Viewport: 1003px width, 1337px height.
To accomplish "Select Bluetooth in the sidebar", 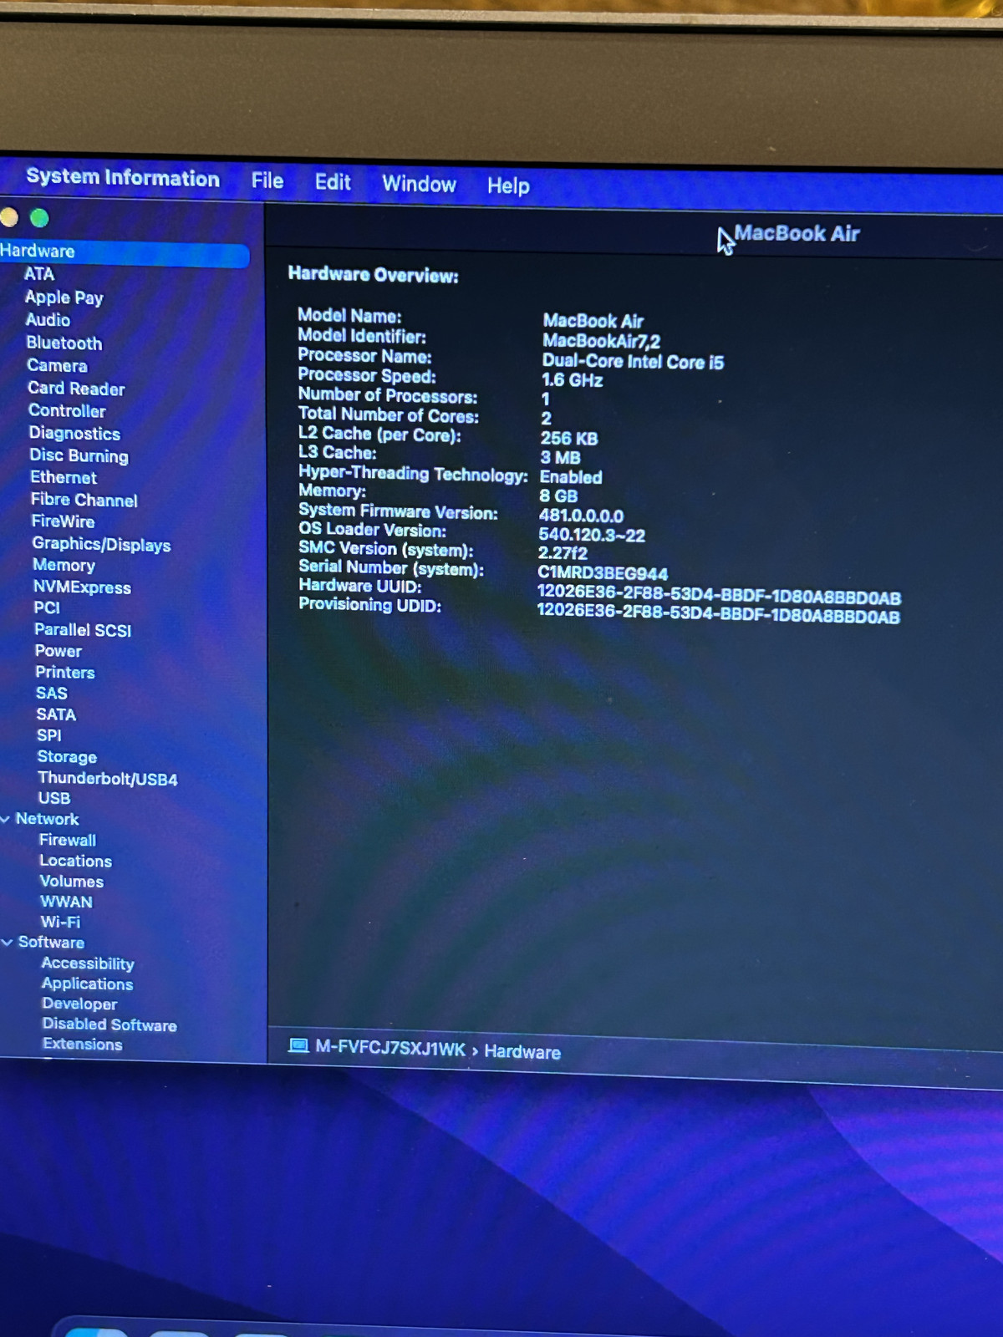I will (x=64, y=343).
